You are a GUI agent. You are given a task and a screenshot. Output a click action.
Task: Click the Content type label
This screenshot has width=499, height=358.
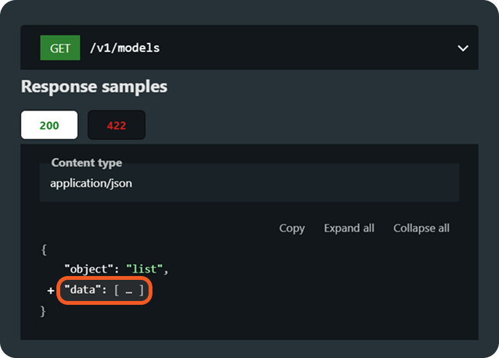tap(86, 163)
